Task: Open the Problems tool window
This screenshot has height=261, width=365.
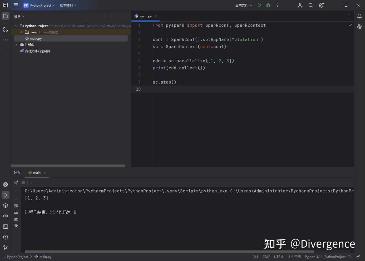Action: [x=6, y=237]
